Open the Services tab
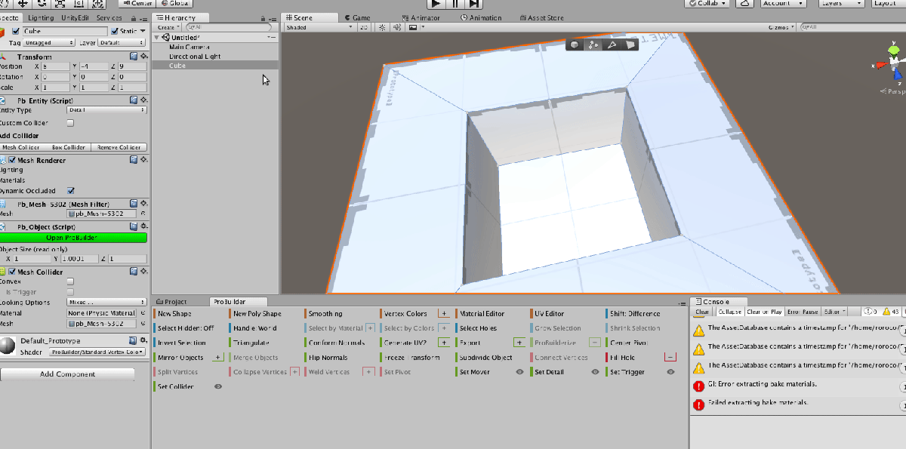This screenshot has width=906, height=449. point(109,17)
